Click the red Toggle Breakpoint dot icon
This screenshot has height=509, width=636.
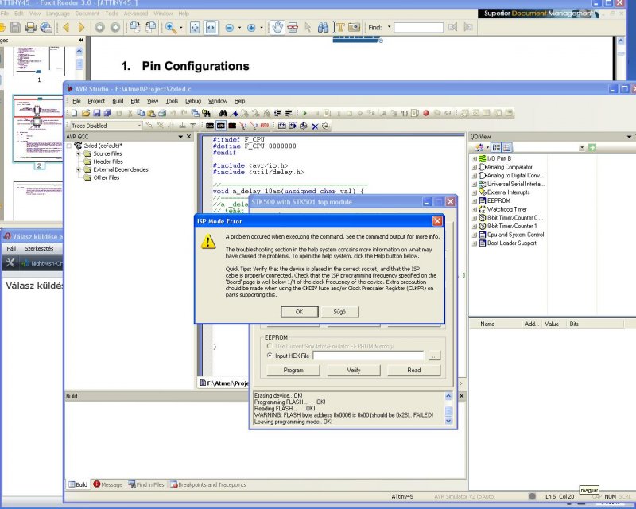coord(426,113)
